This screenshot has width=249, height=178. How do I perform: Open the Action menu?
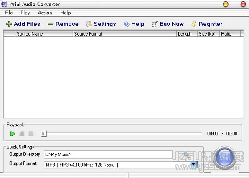click(x=45, y=13)
